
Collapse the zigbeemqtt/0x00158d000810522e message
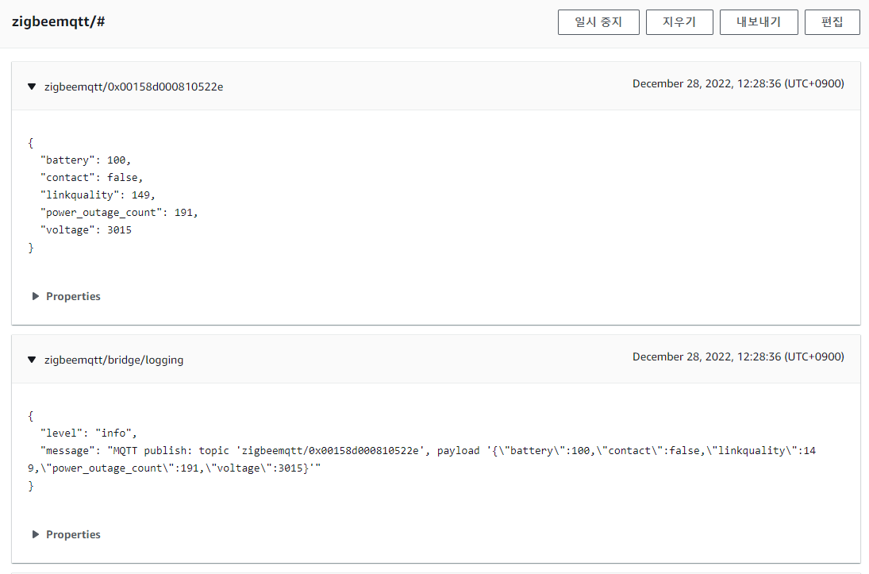pos(32,87)
